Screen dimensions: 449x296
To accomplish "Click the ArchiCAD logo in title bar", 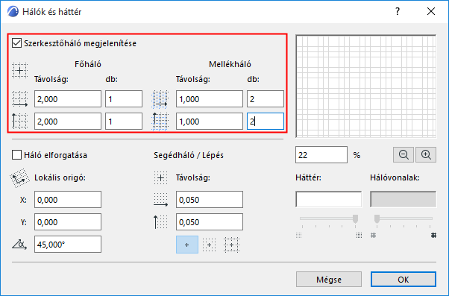I will click(x=13, y=12).
